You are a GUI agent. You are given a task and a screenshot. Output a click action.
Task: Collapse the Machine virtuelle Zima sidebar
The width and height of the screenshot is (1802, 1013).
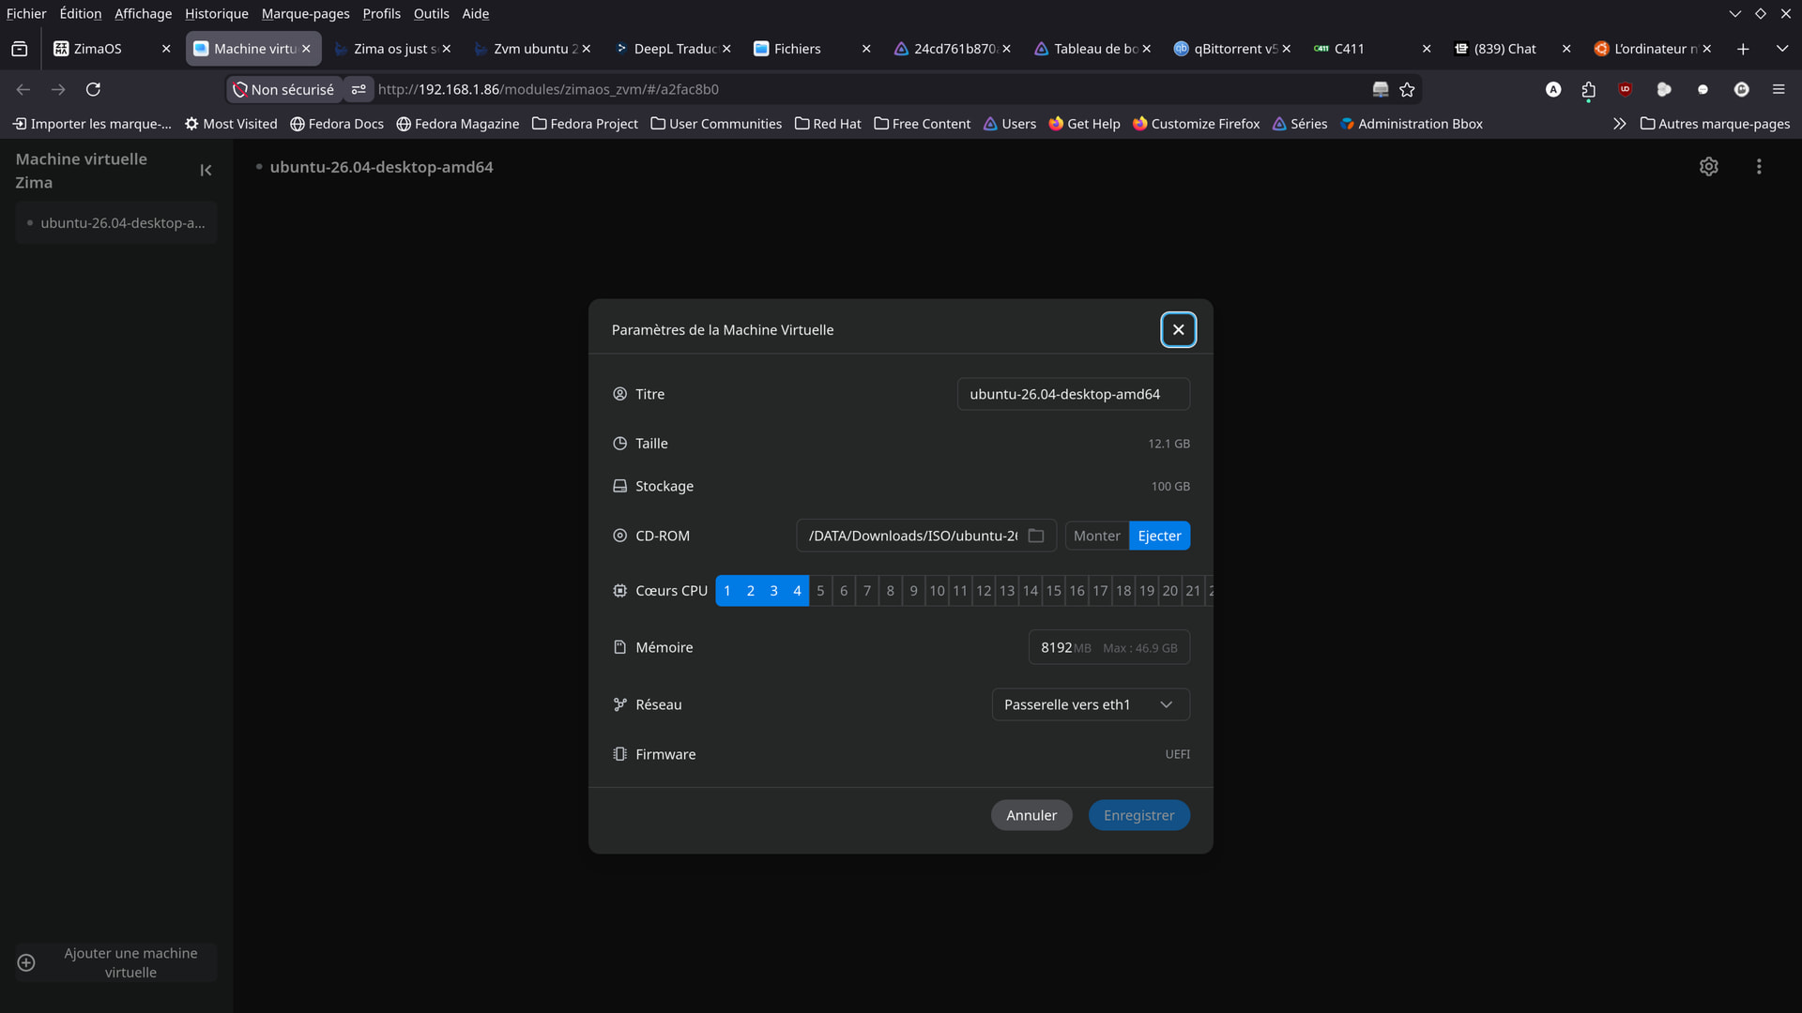[x=206, y=170]
